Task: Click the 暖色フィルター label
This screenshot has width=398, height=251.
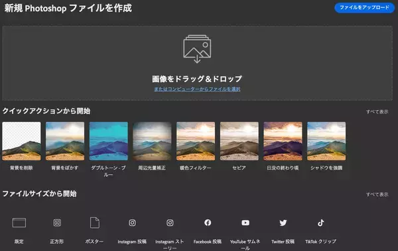Action: click(x=196, y=168)
